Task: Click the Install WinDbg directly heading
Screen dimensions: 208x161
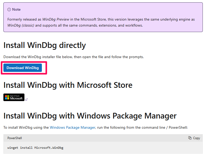Action: (44, 45)
